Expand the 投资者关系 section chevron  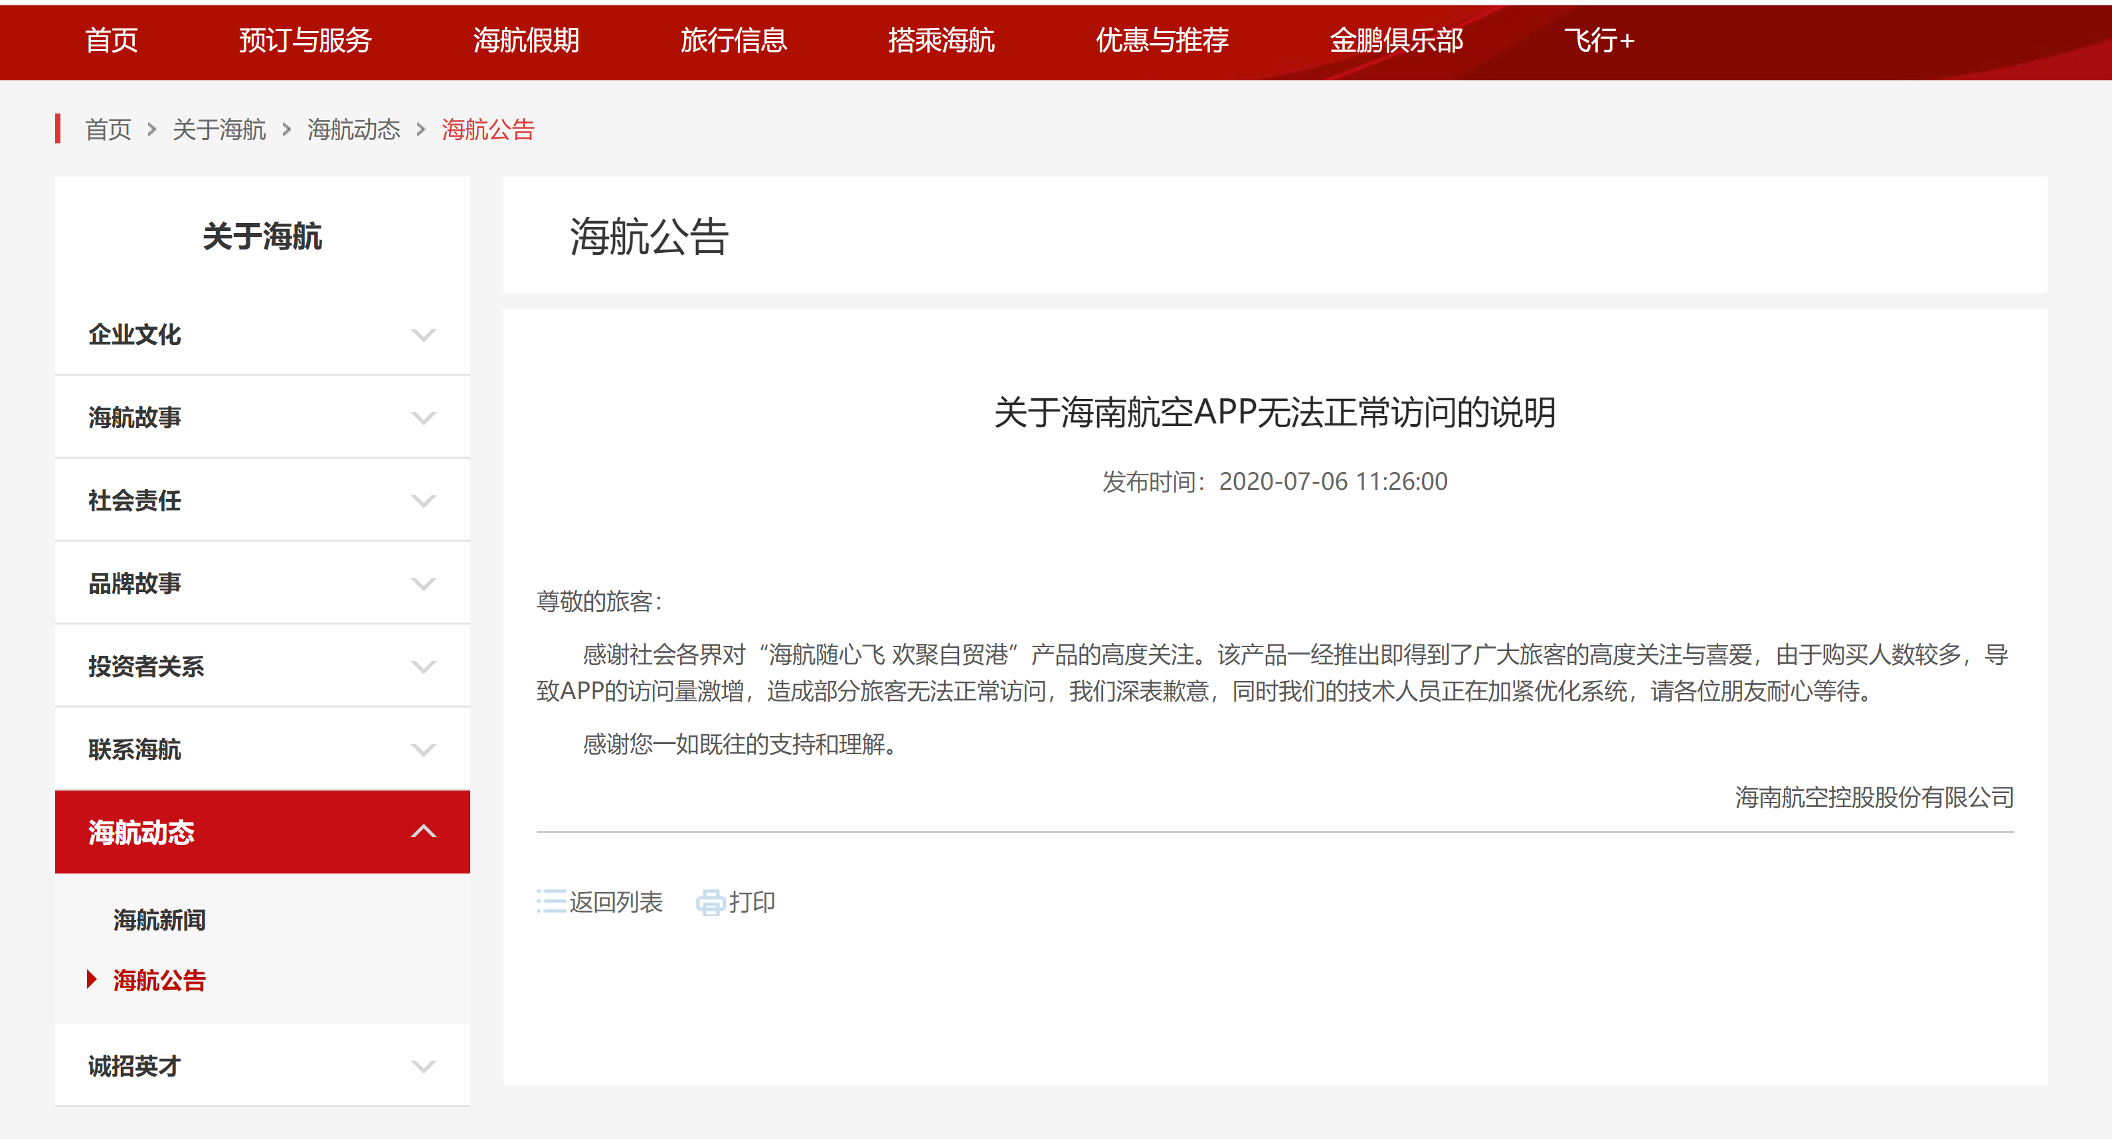coord(423,666)
